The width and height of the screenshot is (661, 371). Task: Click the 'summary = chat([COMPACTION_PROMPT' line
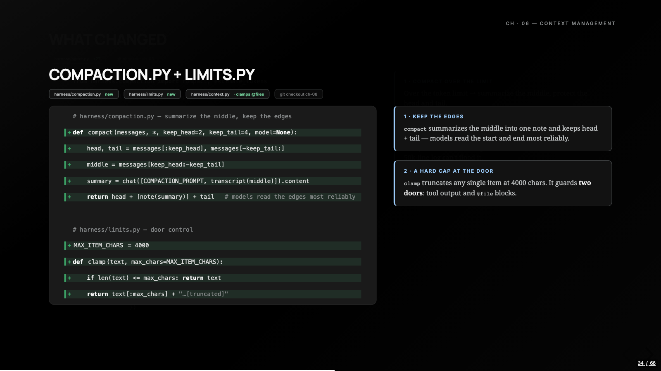click(213, 181)
